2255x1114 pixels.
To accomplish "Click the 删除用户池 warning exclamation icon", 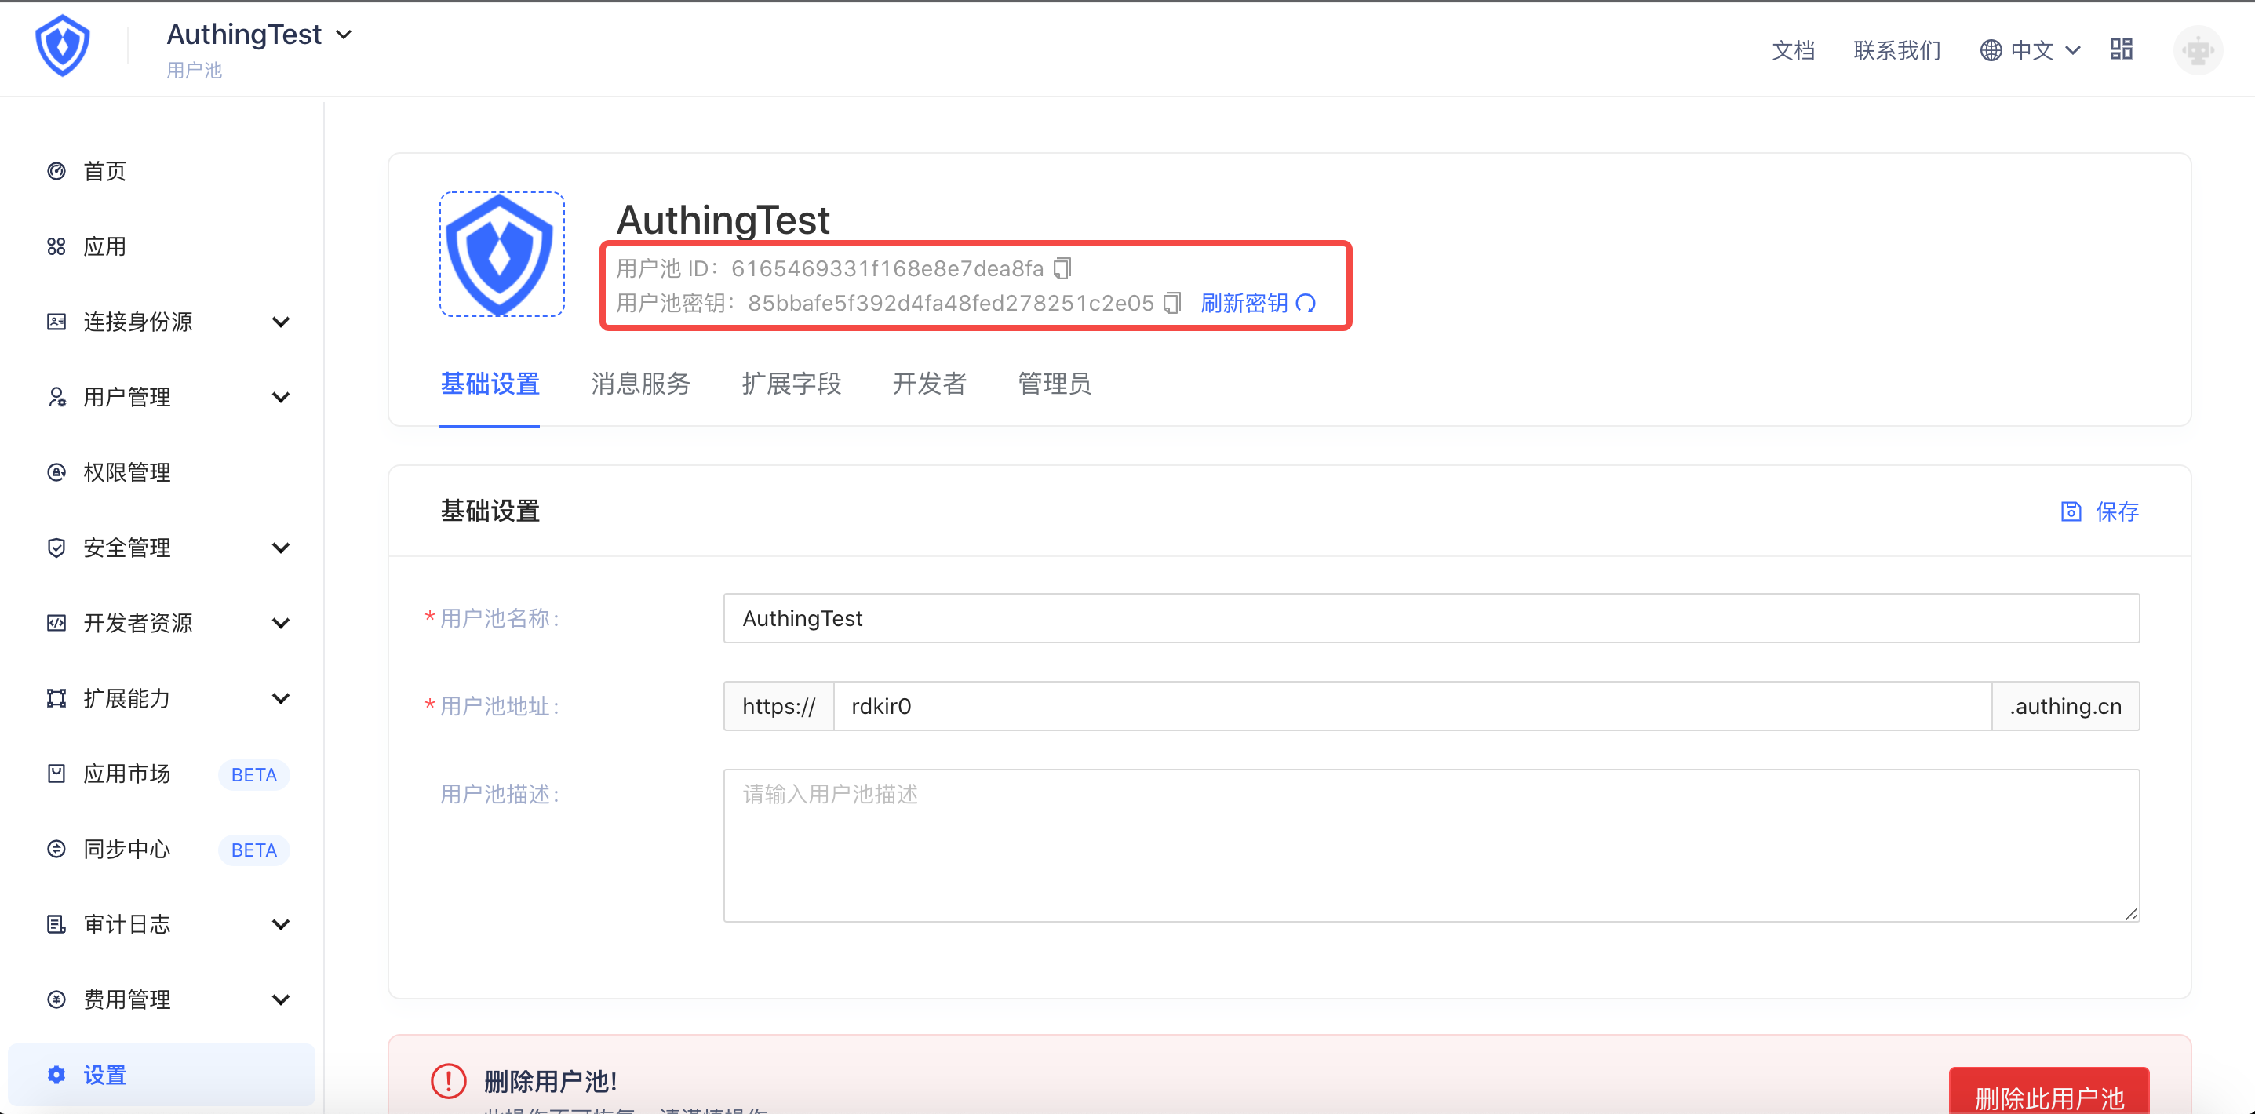I will click(448, 1081).
